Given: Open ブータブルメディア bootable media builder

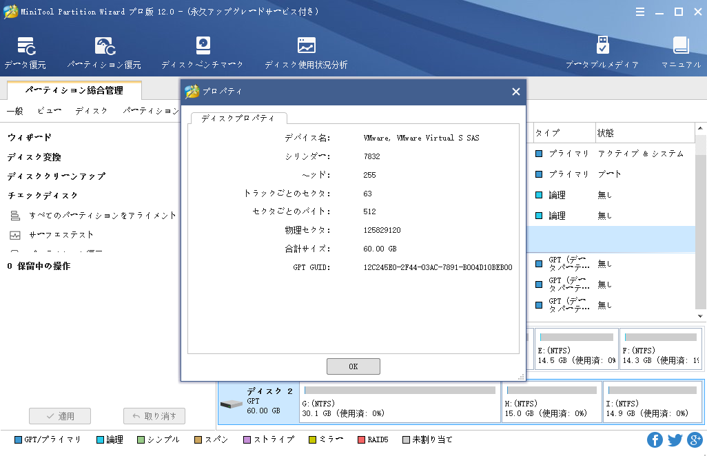Looking at the screenshot, I should click(602, 53).
